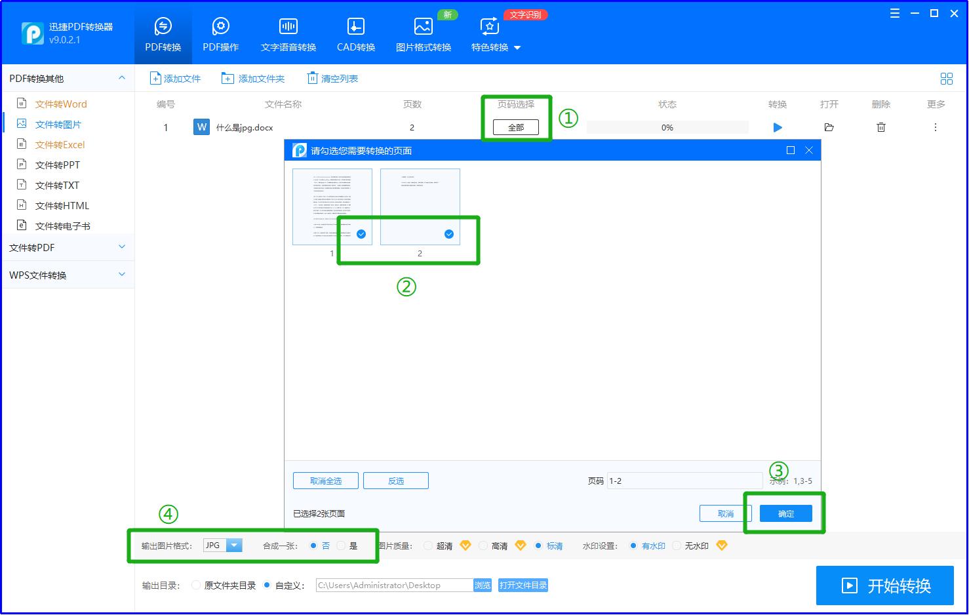Click the 文件名称 column header
Viewport: 969px width, 615px height.
(x=283, y=104)
